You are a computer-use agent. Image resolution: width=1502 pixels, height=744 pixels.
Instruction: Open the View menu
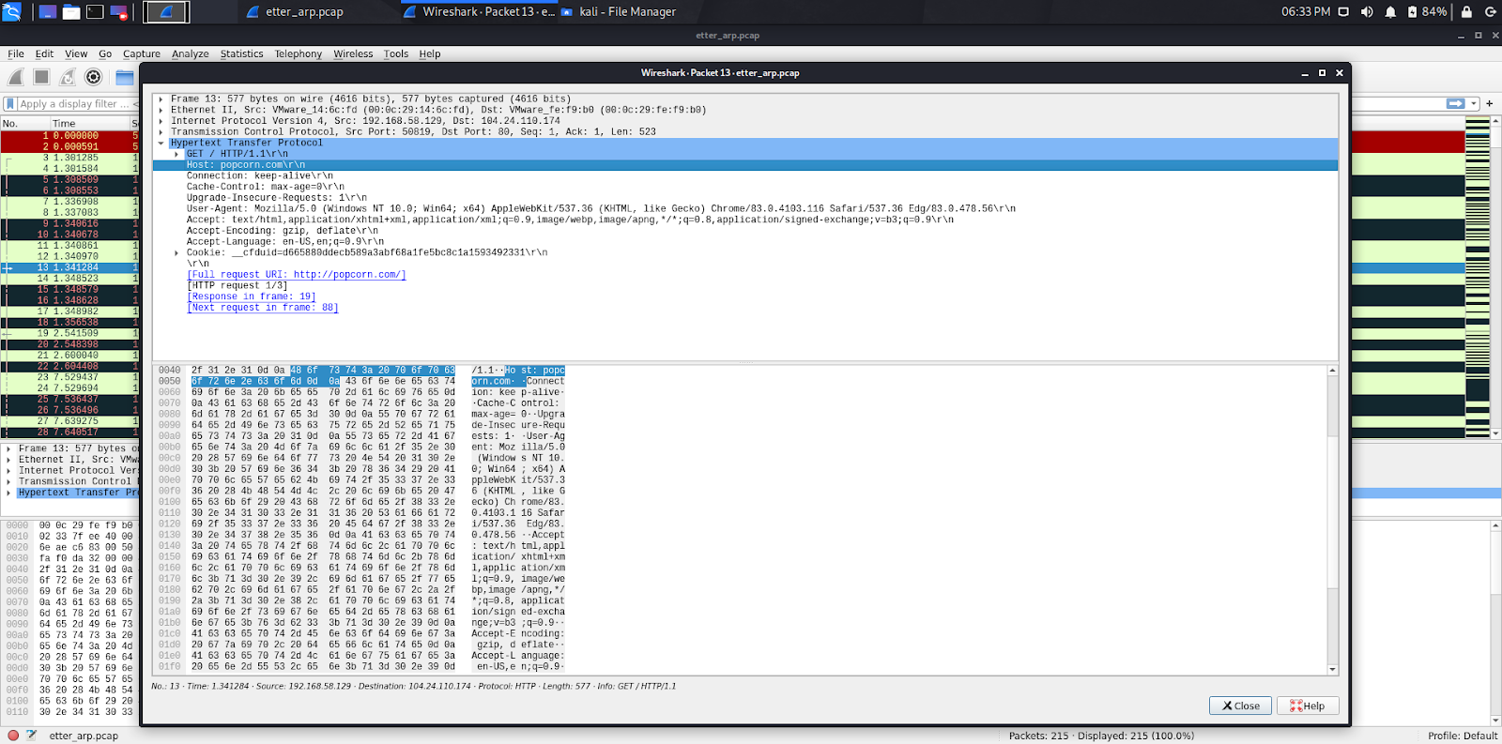[76, 53]
